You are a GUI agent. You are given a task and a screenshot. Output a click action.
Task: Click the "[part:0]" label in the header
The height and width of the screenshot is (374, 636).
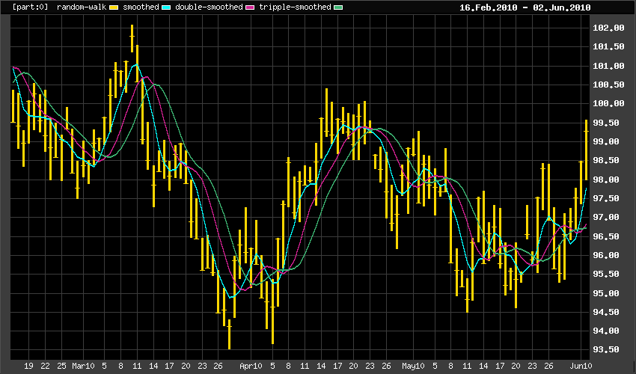click(30, 7)
